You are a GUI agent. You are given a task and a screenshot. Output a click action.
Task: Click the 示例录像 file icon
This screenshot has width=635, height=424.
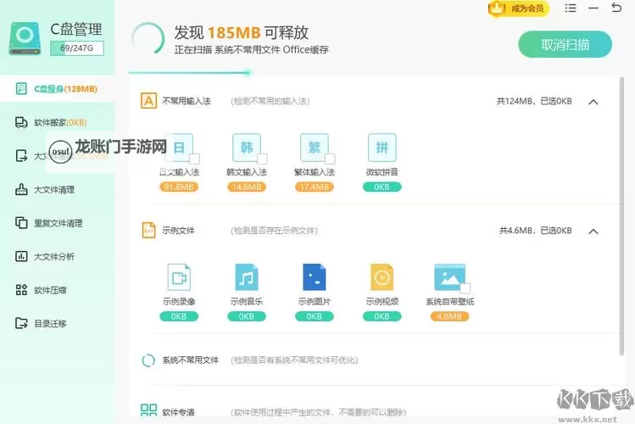coord(179,277)
